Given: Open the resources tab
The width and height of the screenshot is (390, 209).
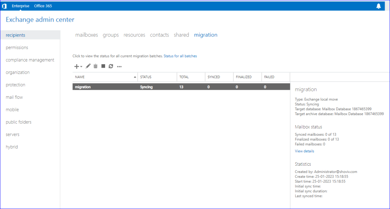Looking at the screenshot, I should pos(134,35).
